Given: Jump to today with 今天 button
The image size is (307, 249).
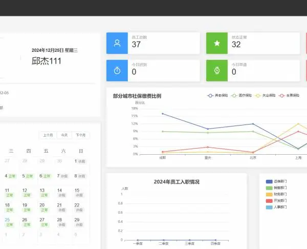Looking at the screenshot, I should coord(64,135).
